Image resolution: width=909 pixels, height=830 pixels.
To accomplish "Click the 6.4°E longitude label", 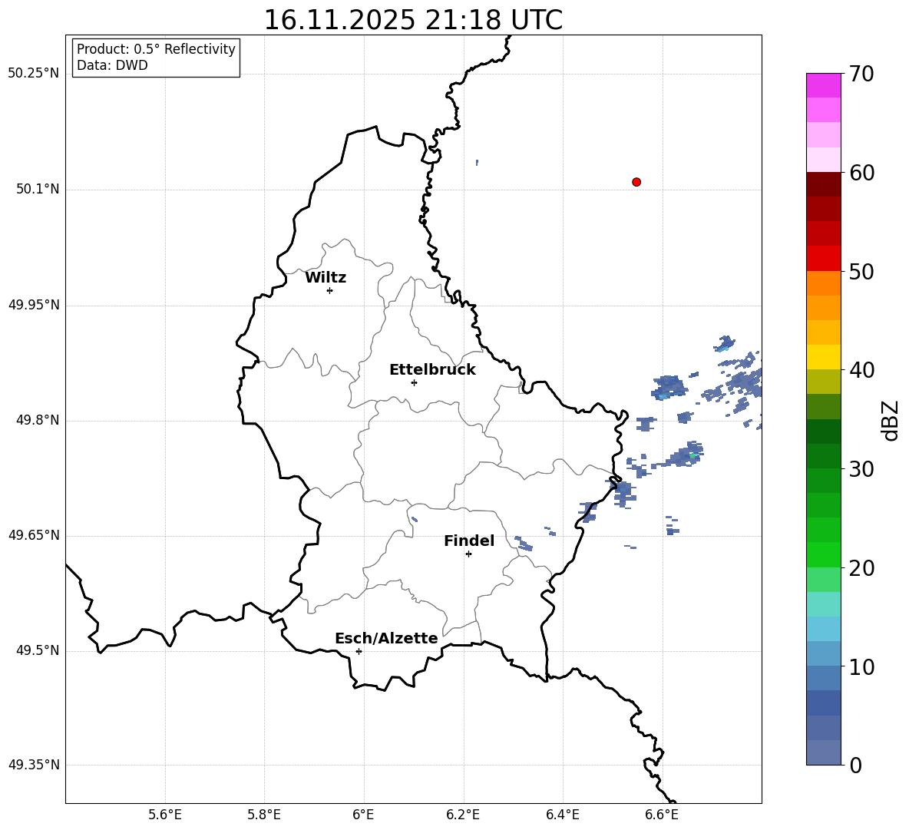I will pos(562,815).
